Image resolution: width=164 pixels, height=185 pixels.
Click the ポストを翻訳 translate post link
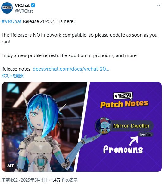click(x=12, y=76)
